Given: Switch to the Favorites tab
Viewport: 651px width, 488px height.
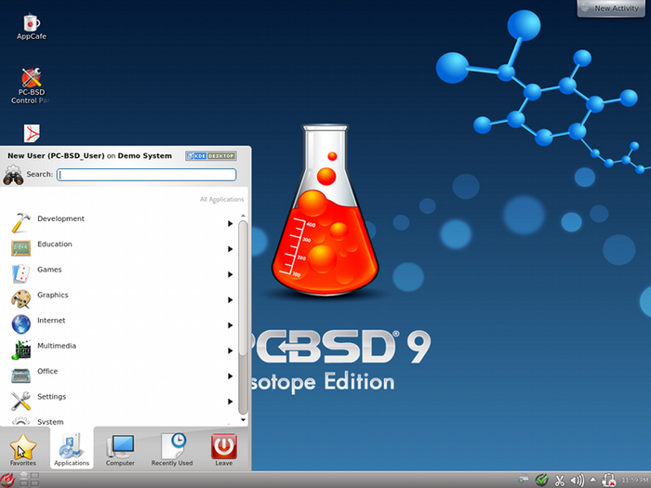Looking at the screenshot, I should pos(23,449).
